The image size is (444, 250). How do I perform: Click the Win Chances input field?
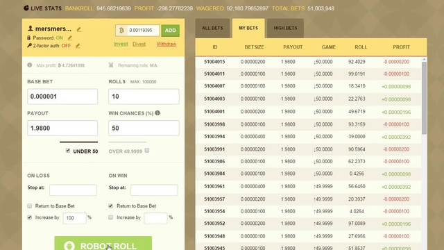[x=144, y=128]
